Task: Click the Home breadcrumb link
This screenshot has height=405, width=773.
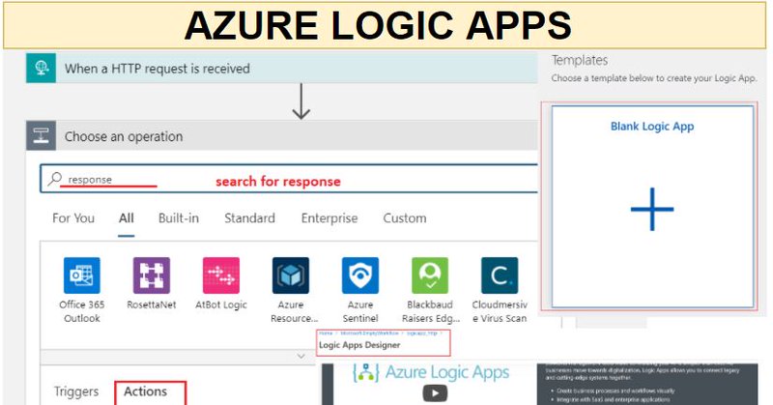Action: pos(326,333)
